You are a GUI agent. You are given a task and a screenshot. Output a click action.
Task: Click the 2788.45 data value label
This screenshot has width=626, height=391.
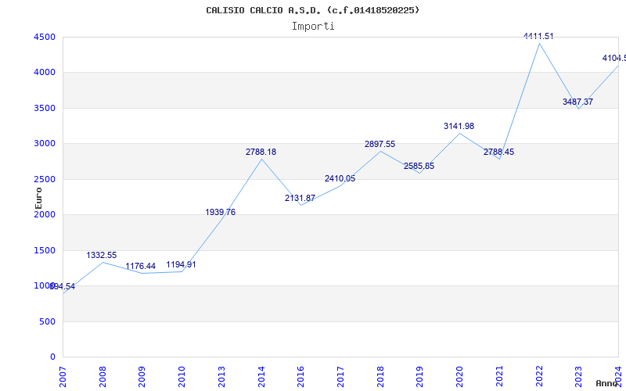coord(498,152)
